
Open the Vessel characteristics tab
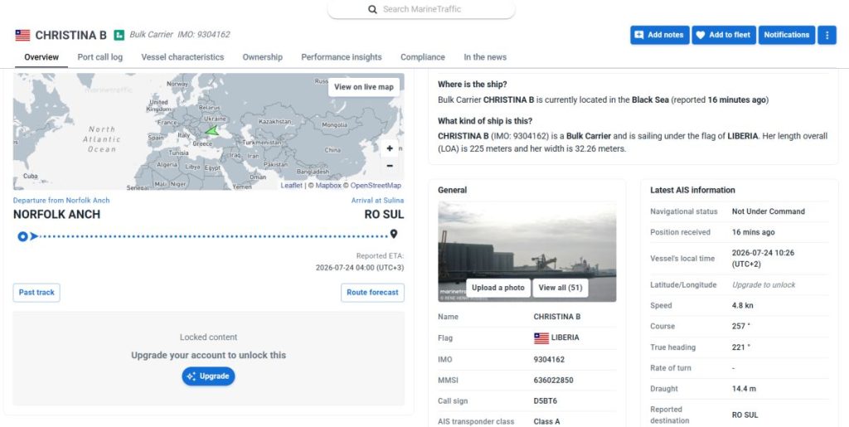(x=182, y=57)
